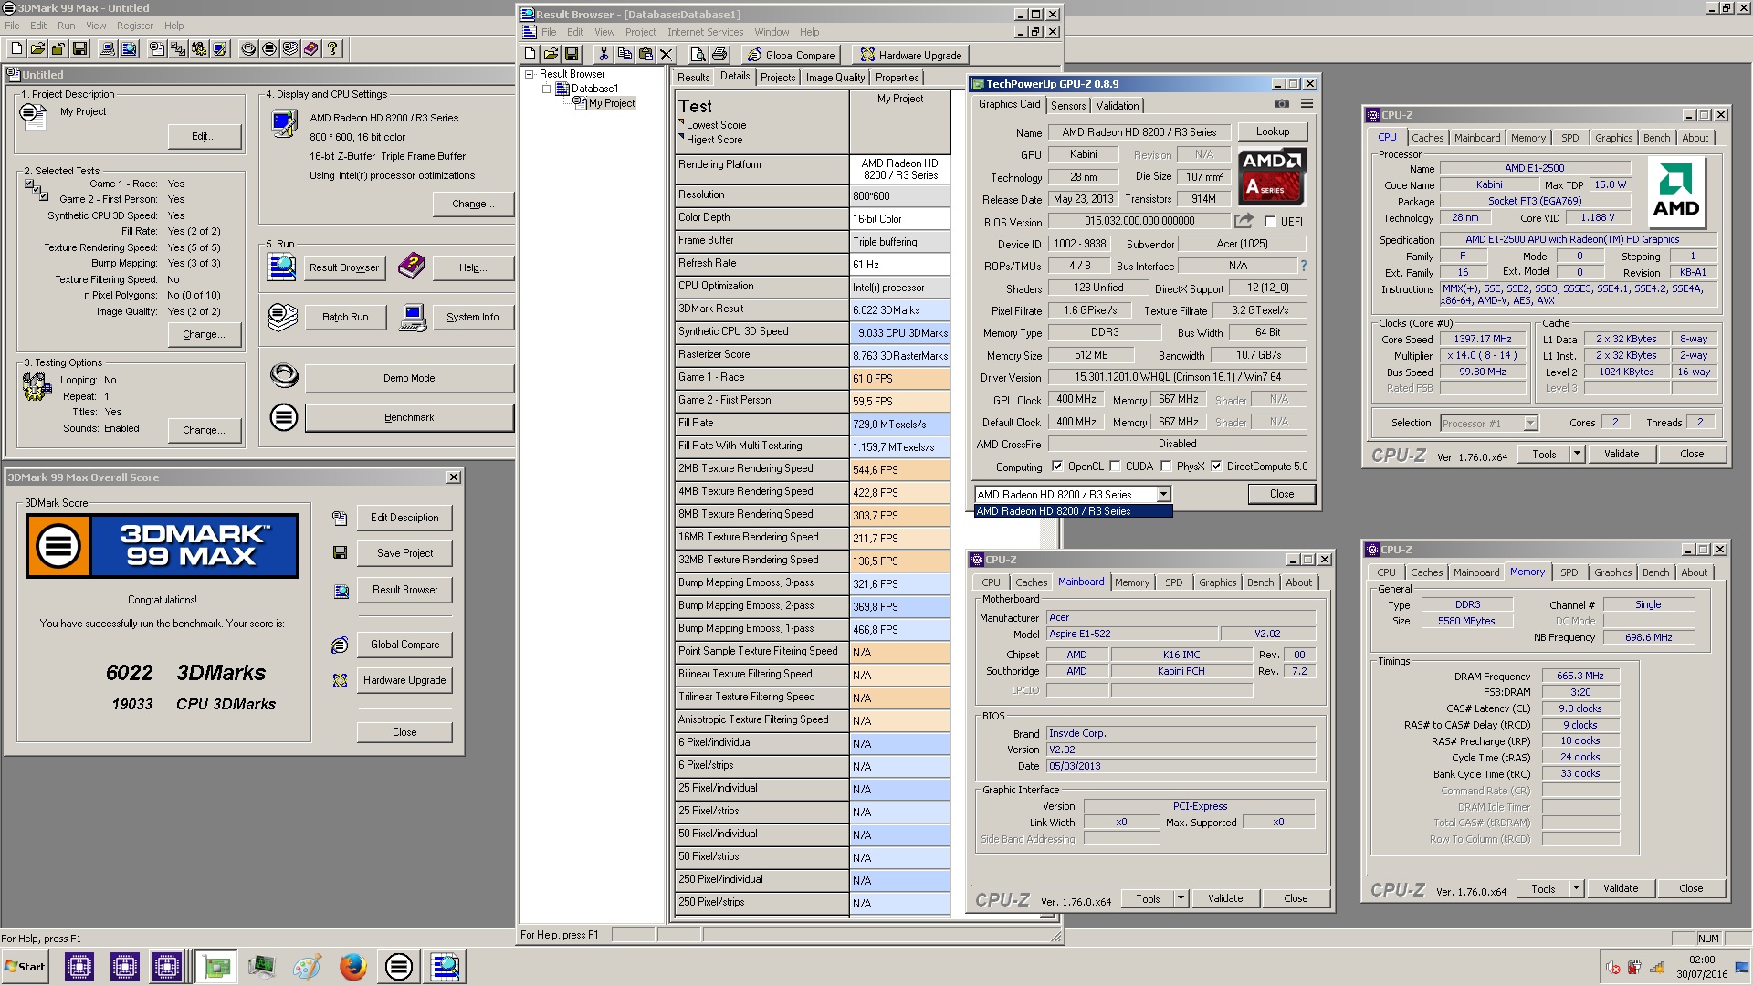The width and height of the screenshot is (1753, 986).
Task: Click GPU-Z Name field showing Radeon HD 8200
Action: (1139, 132)
